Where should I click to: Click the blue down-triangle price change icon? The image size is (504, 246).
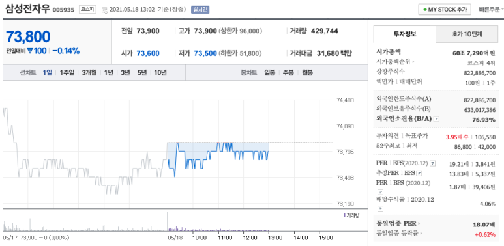point(30,51)
